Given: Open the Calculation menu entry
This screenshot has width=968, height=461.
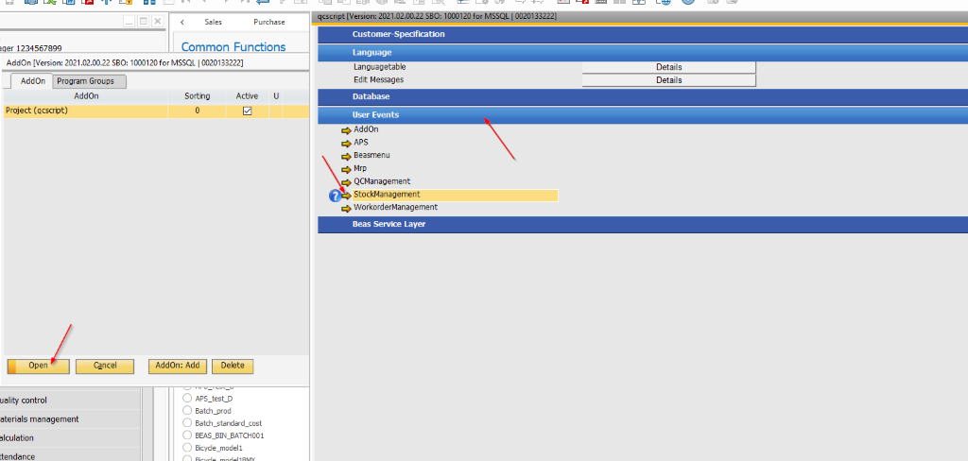Looking at the screenshot, I should pos(70,437).
